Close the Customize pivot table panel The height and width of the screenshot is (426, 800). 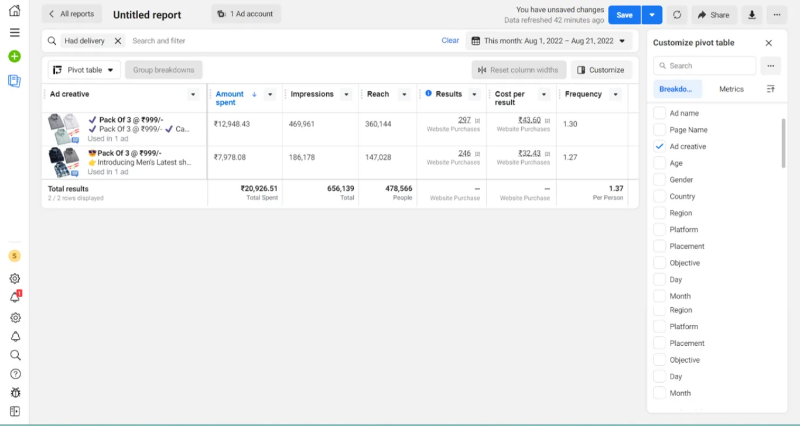pyautogui.click(x=769, y=43)
